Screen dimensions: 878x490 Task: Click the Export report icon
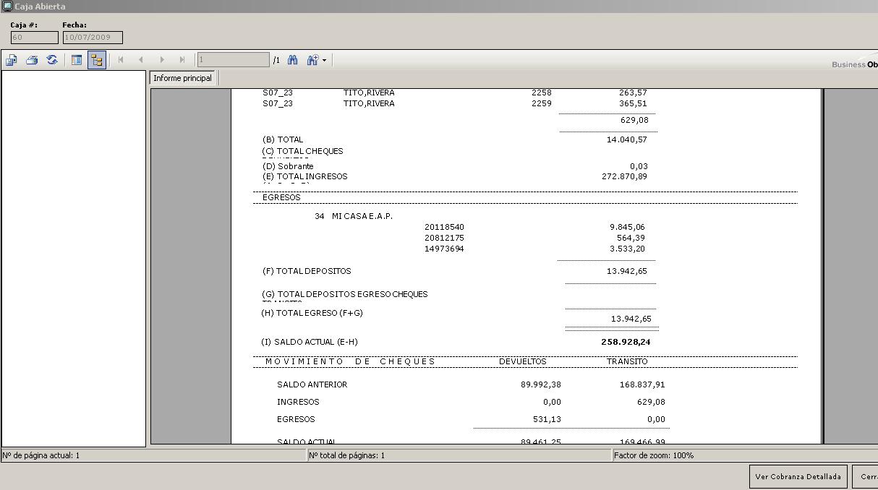pyautogui.click(x=12, y=60)
